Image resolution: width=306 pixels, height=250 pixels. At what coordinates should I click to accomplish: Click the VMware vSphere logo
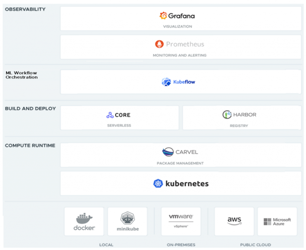coord(181,221)
